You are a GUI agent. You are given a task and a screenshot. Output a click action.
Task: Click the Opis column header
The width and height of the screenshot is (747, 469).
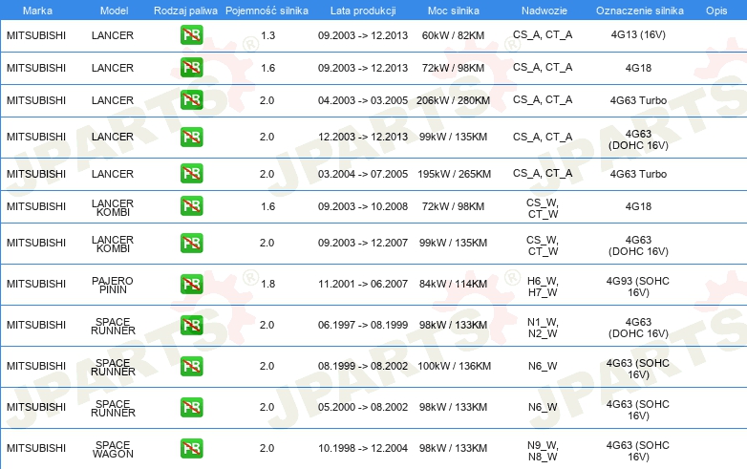click(x=716, y=11)
